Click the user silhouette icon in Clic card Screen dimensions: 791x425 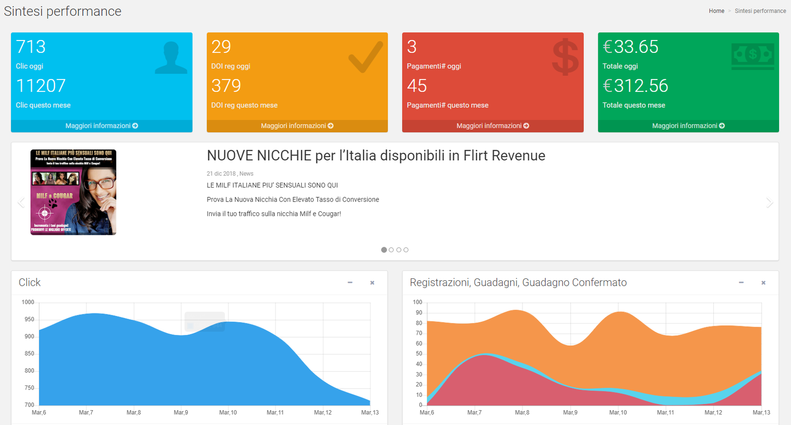point(171,58)
